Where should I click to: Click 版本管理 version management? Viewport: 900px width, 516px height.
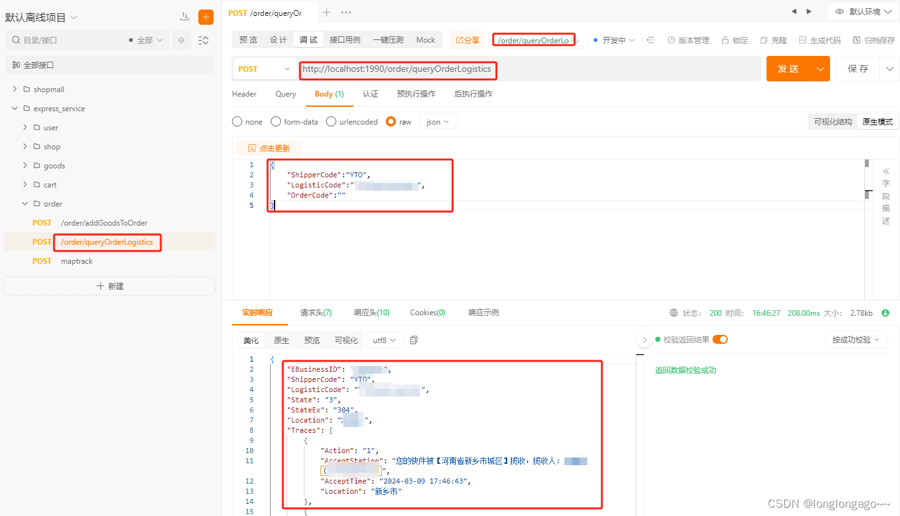coord(688,40)
